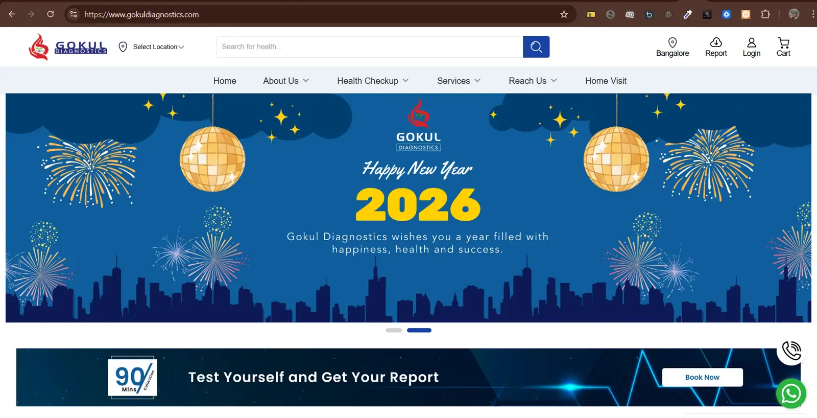Viewport: 817px width, 418px height.
Task: Click the 90 Mins Collection badge
Action: click(132, 377)
